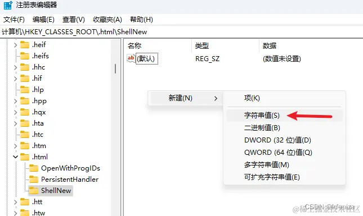
Task: Click the .hlp folder icon
Action: tap(25, 90)
